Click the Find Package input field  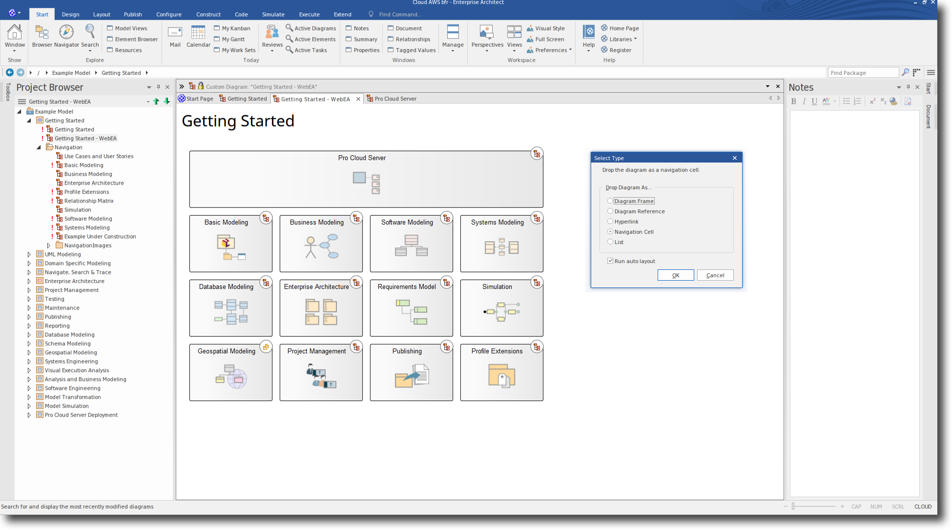863,73
